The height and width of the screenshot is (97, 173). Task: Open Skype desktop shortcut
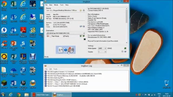coord(23,44)
